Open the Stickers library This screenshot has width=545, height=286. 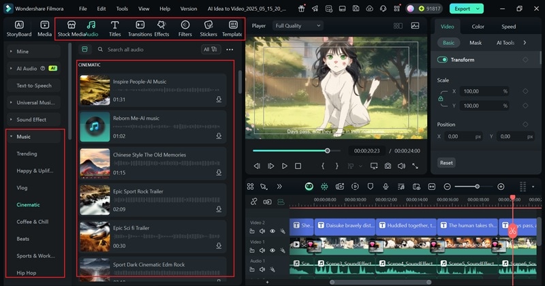[x=208, y=29]
